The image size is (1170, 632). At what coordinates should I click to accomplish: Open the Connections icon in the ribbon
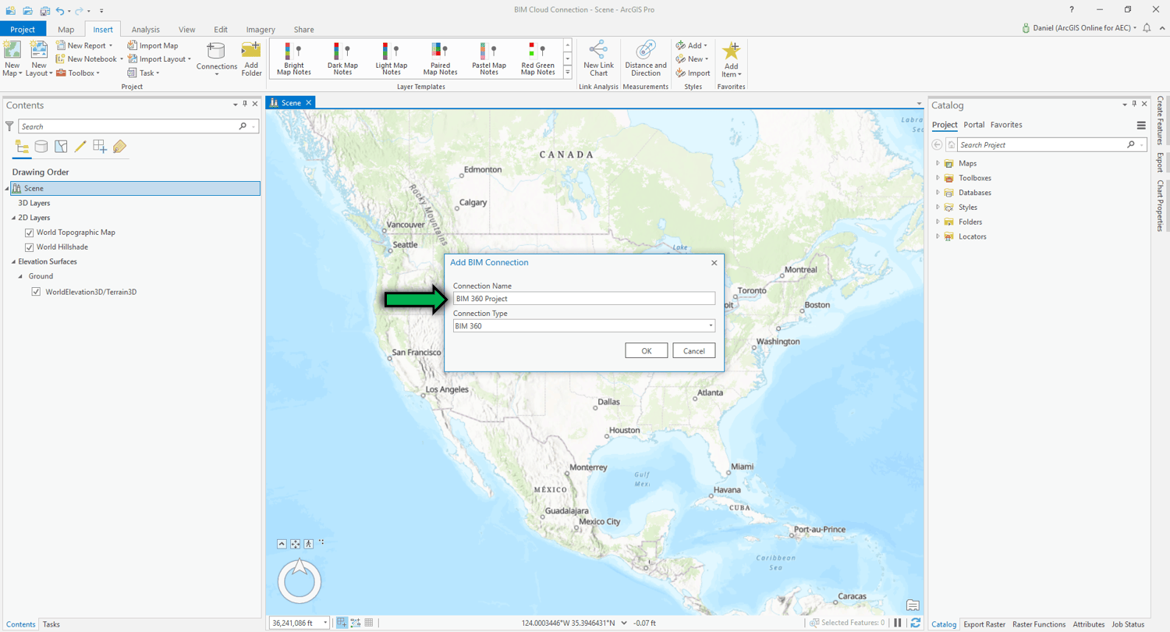click(216, 51)
